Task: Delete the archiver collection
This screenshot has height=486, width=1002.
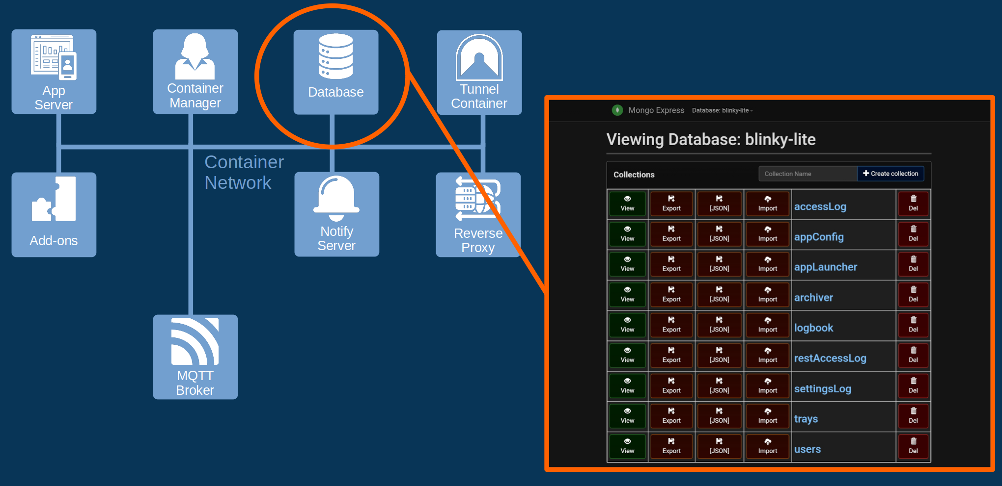Action: pos(913,295)
